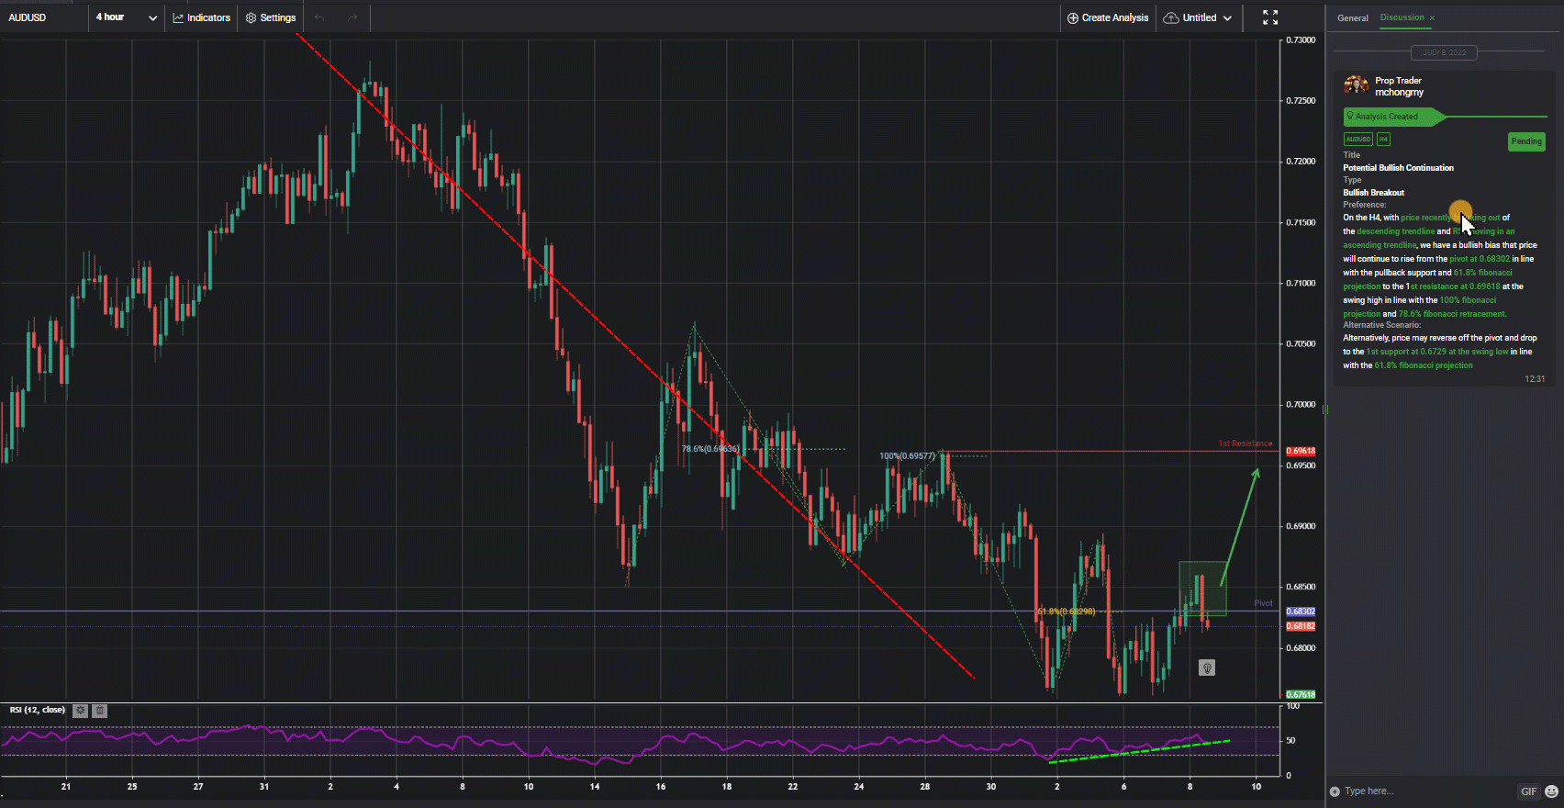
Task: Click the 1st Resistance line label
Action: [1246, 443]
